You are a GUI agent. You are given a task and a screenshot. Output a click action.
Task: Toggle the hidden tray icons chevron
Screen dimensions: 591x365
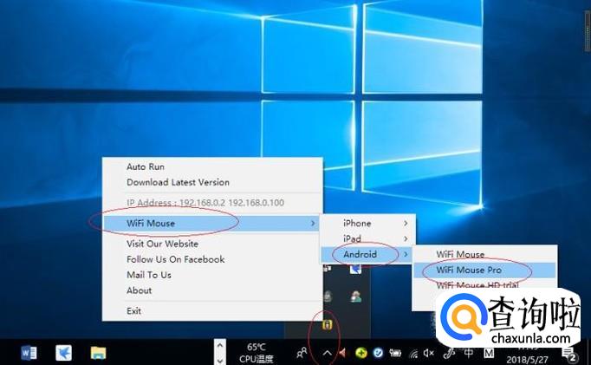[x=328, y=353]
